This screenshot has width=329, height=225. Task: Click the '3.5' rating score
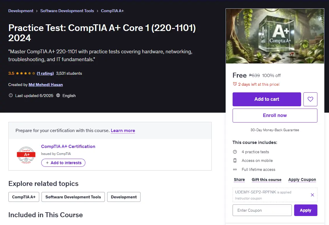pos(11,73)
